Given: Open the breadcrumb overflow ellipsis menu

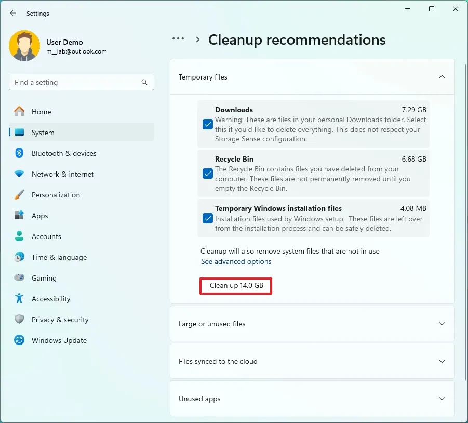Looking at the screenshot, I should pos(178,38).
